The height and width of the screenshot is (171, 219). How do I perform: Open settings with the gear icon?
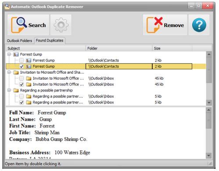[x=61, y=25]
